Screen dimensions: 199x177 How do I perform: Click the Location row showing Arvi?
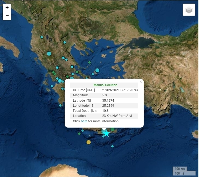point(104,116)
